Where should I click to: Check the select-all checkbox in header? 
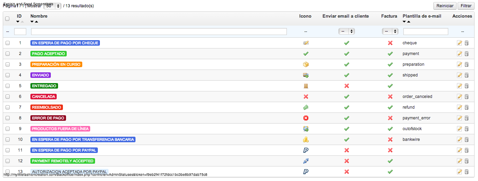[7, 19]
